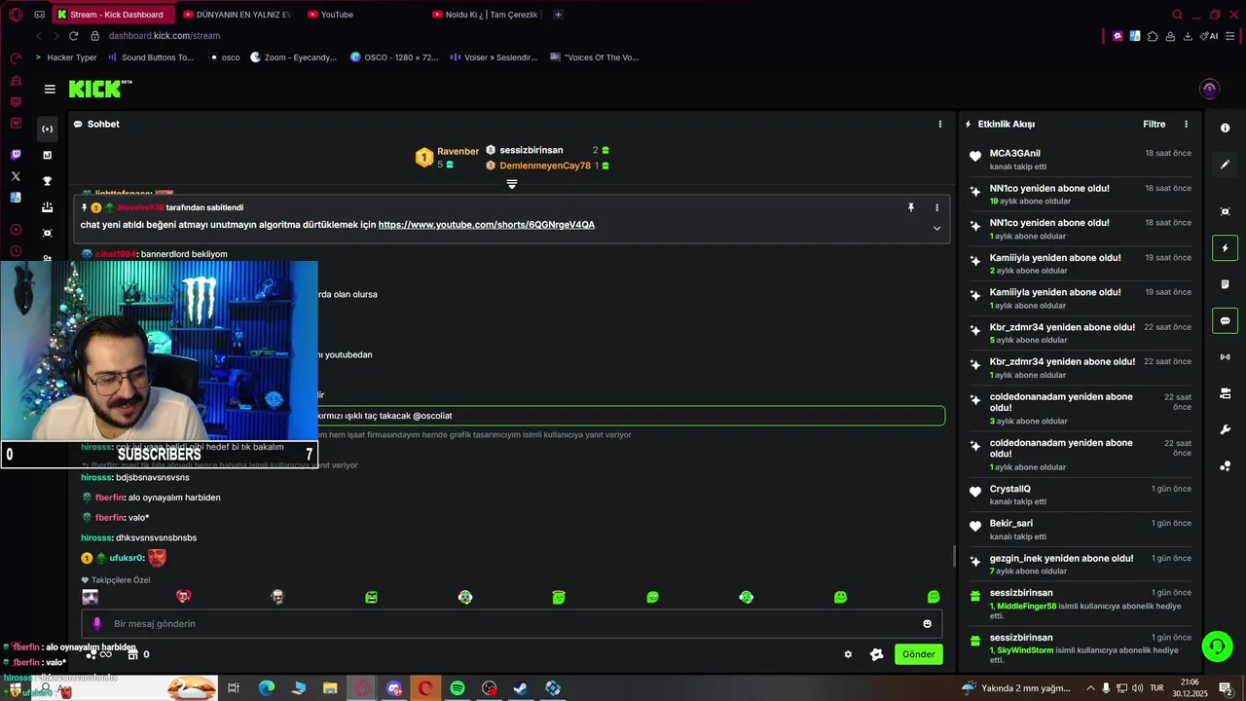Open the Sohbet panel three-dot menu

click(x=939, y=124)
